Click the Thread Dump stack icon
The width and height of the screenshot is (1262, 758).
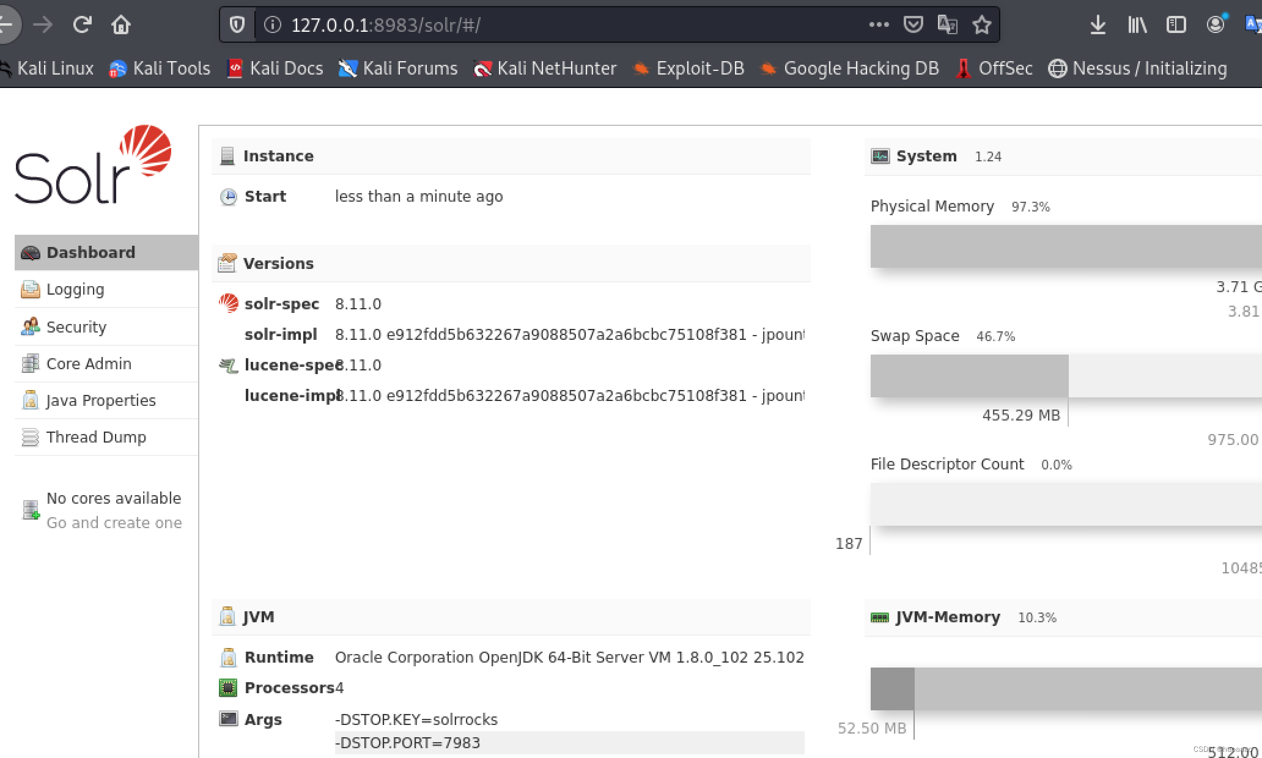[30, 437]
